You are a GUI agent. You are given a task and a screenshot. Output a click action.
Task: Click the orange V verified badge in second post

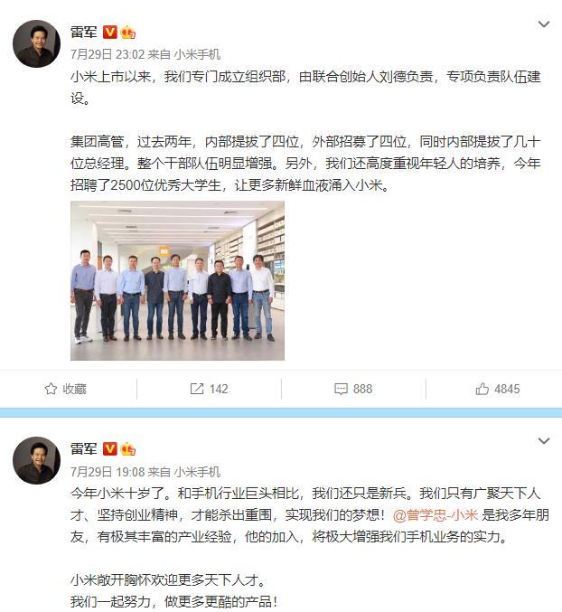pyautogui.click(x=110, y=449)
